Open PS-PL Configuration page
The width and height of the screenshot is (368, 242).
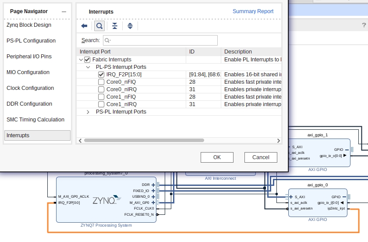[31, 41]
